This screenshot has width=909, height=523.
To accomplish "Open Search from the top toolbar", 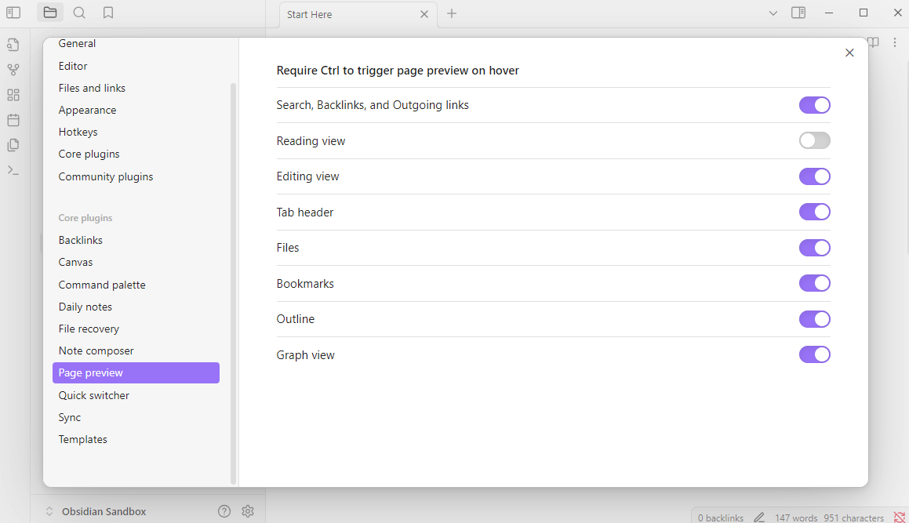I will pos(79,13).
